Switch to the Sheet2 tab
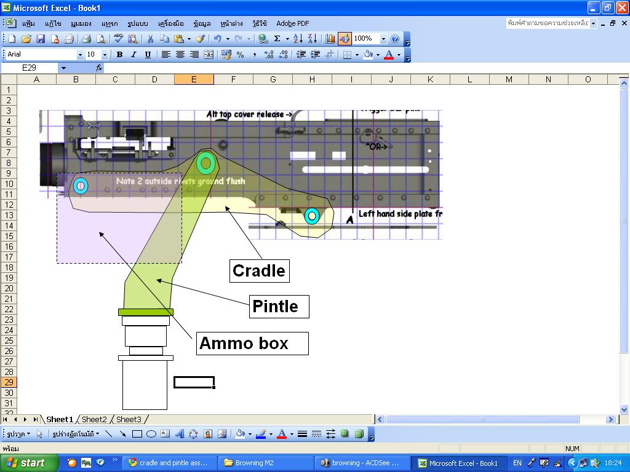The height and width of the screenshot is (472, 630). (x=94, y=419)
